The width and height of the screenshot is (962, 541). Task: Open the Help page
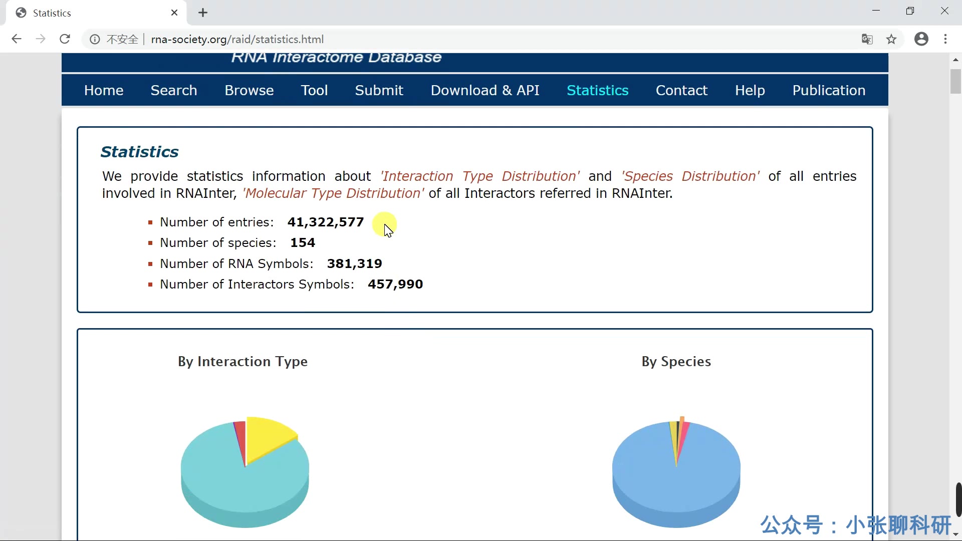coord(750,90)
